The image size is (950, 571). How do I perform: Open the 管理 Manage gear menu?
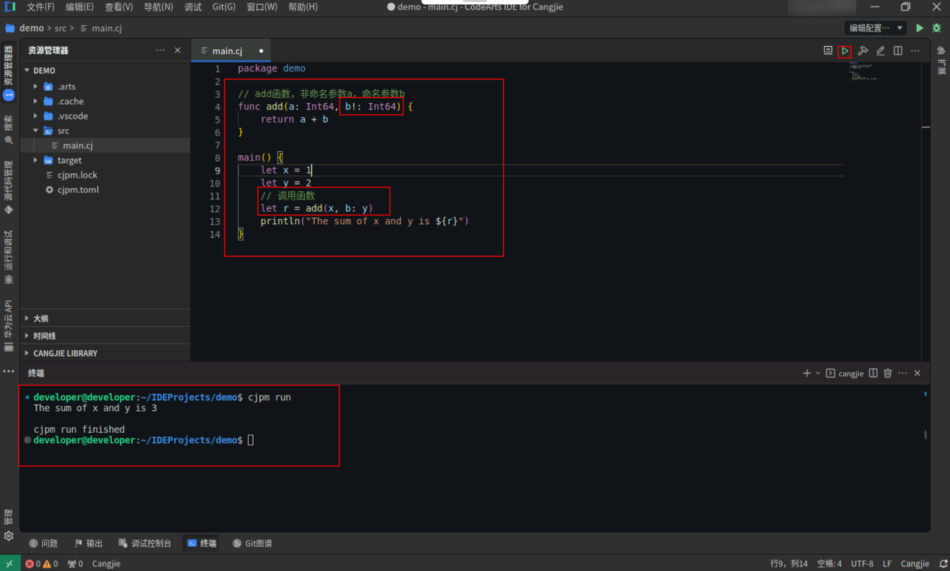(x=8, y=525)
